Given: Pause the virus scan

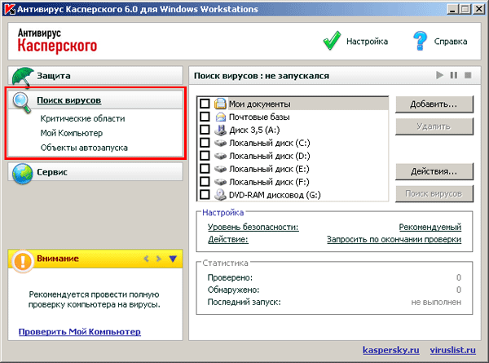Looking at the screenshot, I should [454, 75].
